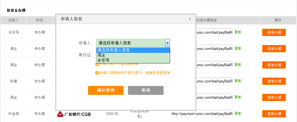Screen dimensions: 297x122
Task: Click the 出游人 column header
Action: point(13,20)
